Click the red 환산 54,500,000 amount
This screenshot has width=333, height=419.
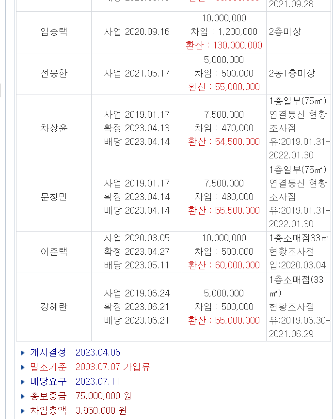point(224,142)
